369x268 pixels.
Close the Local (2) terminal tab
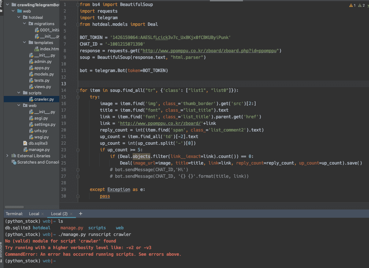[72, 214]
